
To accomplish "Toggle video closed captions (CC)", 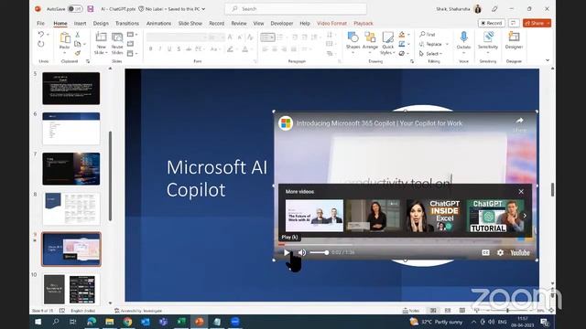I will click(485, 252).
